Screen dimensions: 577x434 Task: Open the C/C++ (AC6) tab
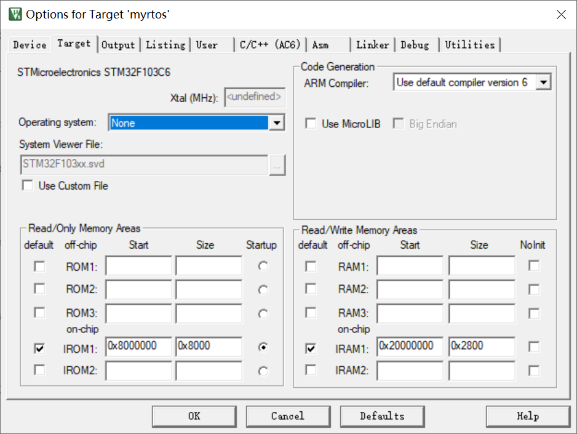[270, 45]
